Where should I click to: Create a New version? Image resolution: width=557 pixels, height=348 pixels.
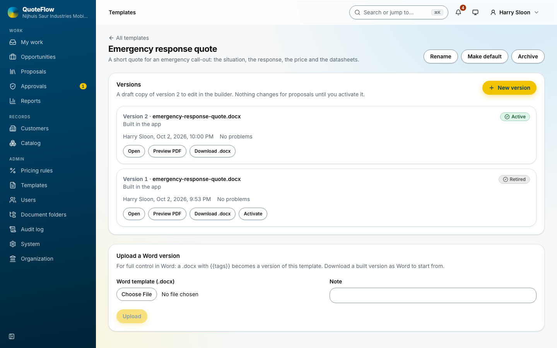coord(509,88)
